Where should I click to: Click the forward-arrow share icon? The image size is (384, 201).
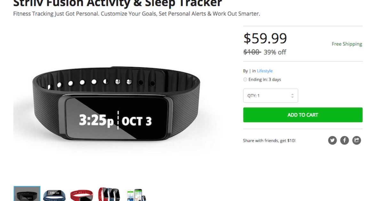pyautogui.click(x=356, y=140)
